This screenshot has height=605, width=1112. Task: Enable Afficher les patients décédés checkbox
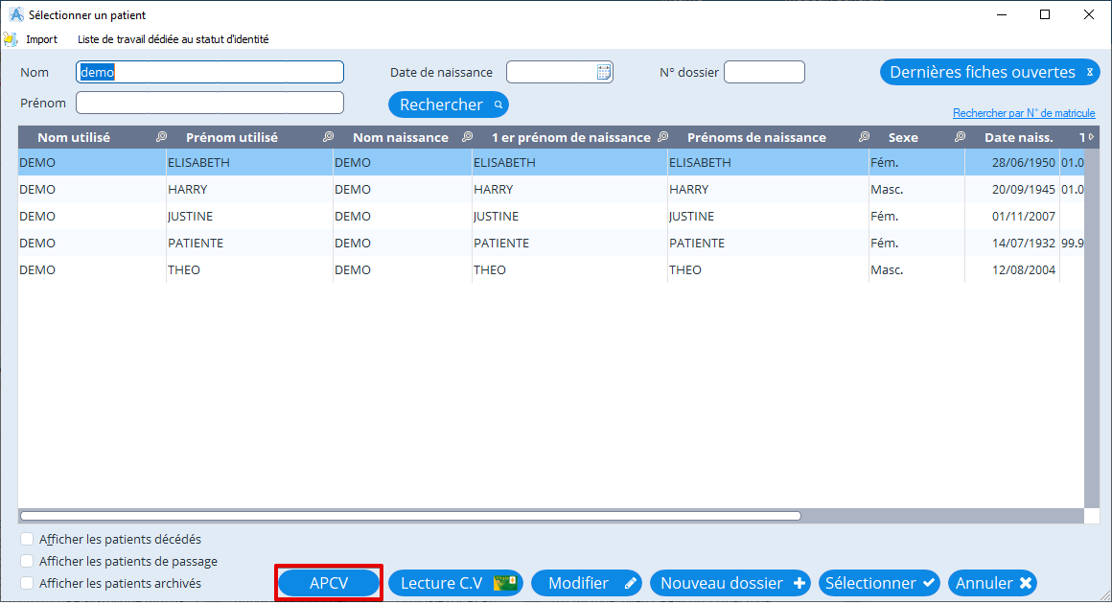click(x=27, y=540)
